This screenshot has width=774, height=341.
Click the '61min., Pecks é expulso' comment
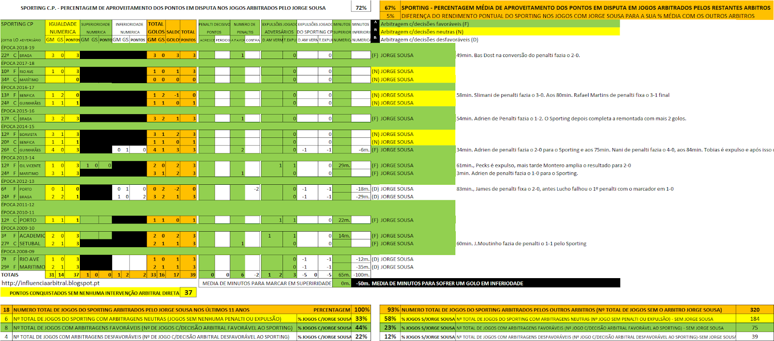(544, 165)
